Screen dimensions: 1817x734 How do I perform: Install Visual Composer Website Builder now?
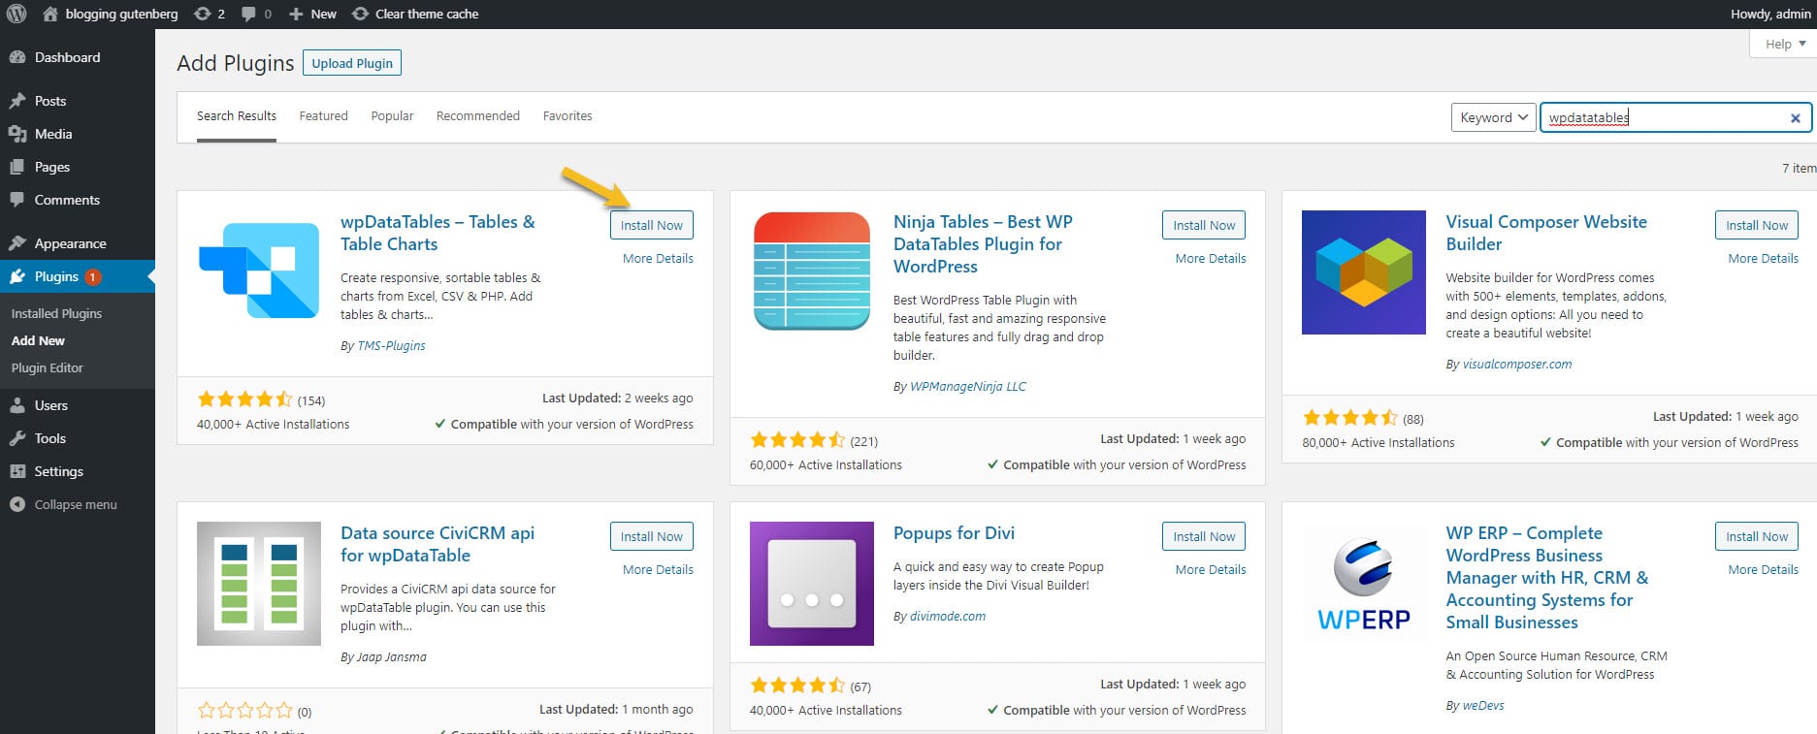click(1757, 225)
